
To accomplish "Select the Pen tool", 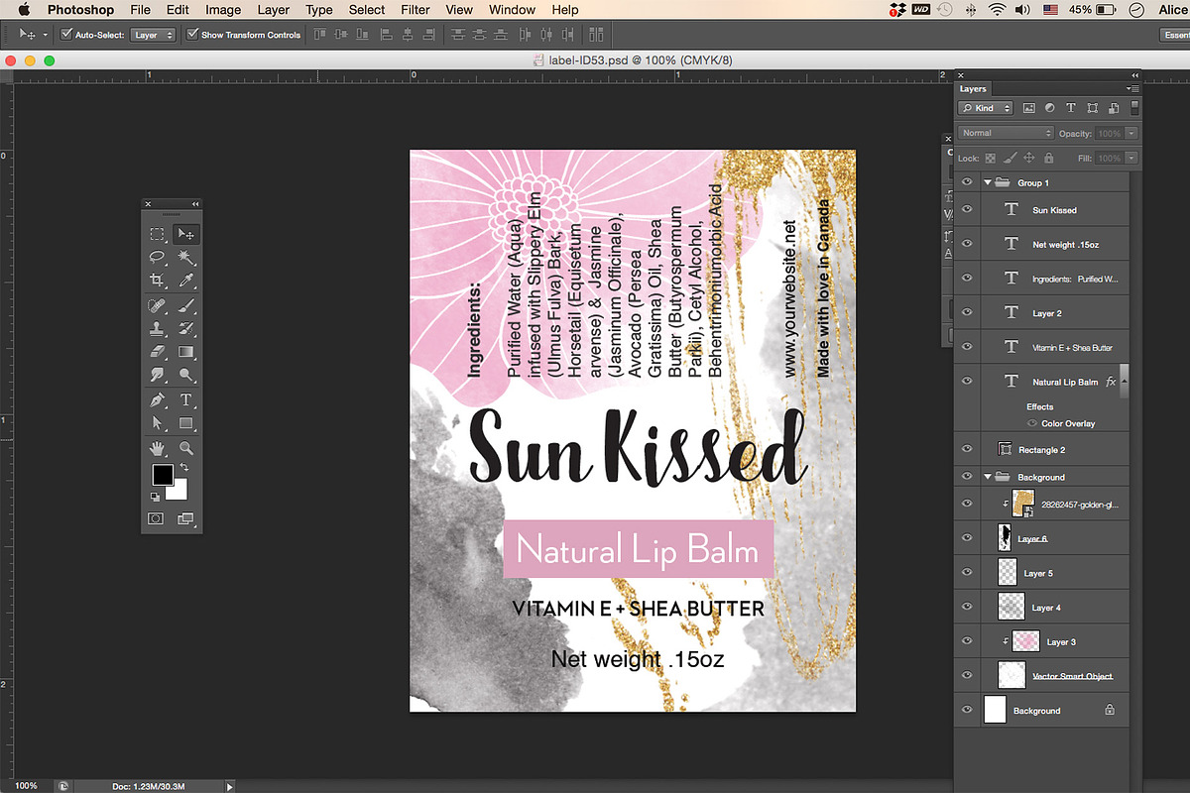I will [x=157, y=400].
